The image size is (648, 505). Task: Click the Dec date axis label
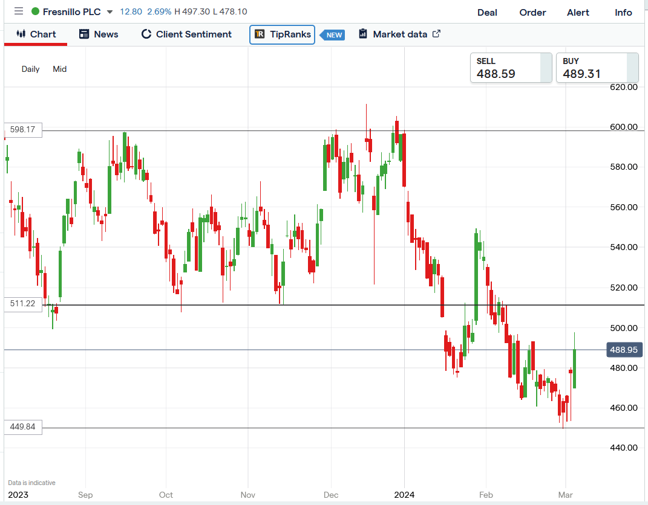click(331, 495)
